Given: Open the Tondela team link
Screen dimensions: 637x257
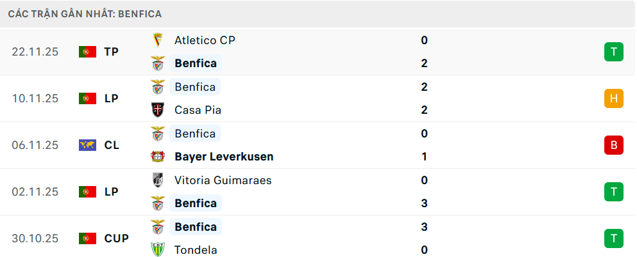Looking at the screenshot, I should pos(196,250).
